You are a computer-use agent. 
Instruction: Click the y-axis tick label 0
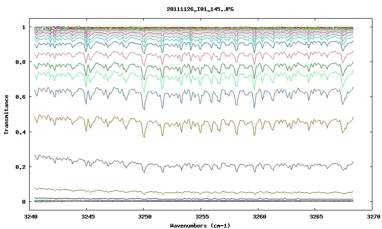click(x=24, y=202)
